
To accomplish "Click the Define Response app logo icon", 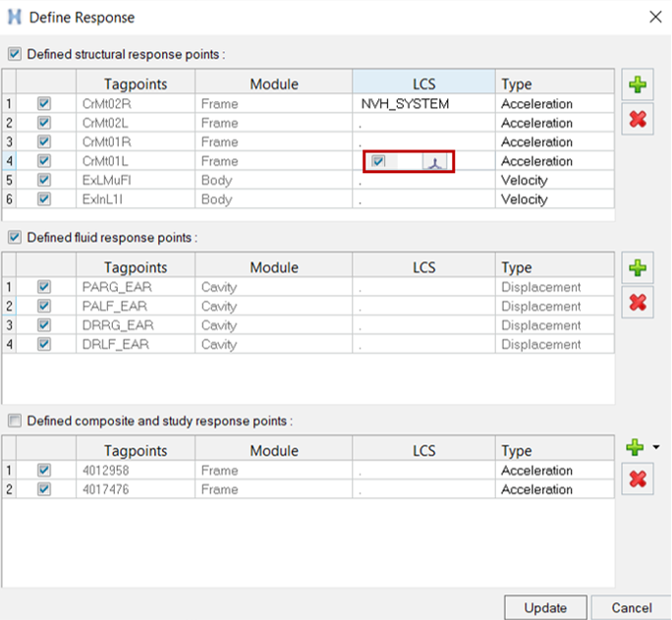I will click(14, 17).
